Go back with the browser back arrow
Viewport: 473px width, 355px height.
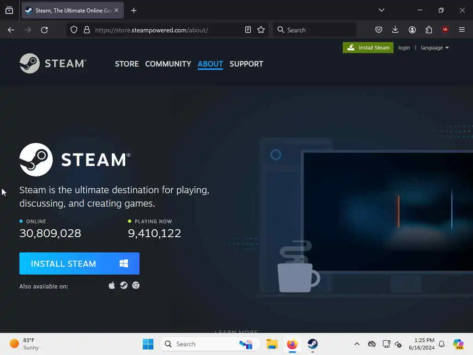tap(11, 30)
